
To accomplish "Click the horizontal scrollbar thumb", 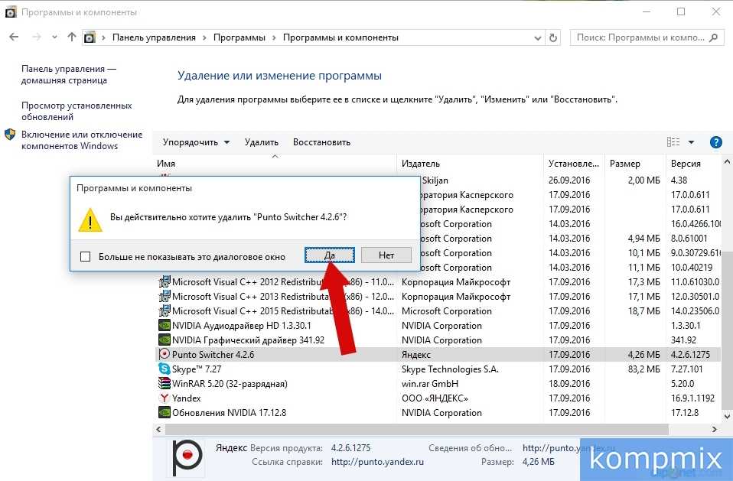I will pyautogui.click(x=416, y=429).
